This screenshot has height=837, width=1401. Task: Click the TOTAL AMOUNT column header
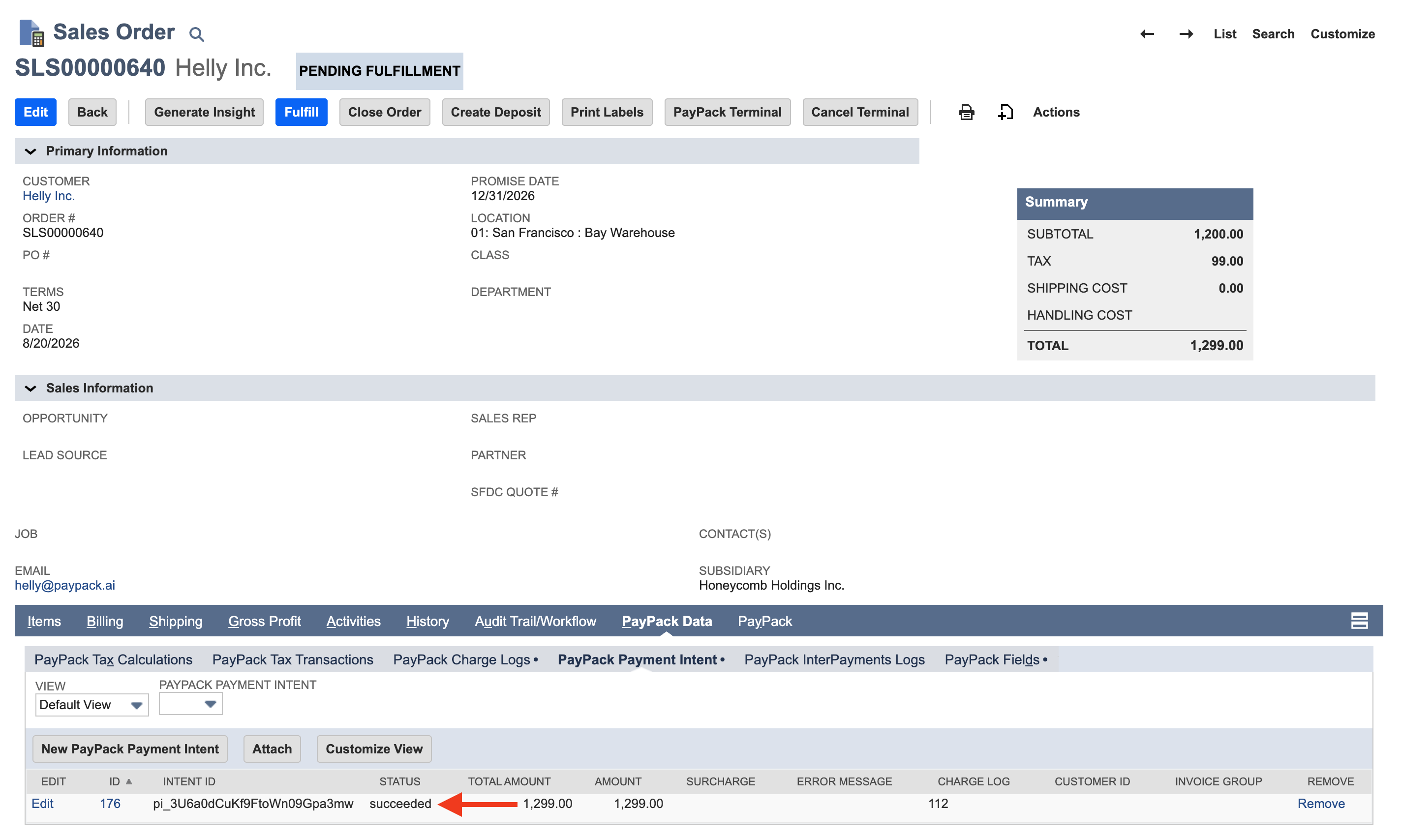tap(509, 781)
